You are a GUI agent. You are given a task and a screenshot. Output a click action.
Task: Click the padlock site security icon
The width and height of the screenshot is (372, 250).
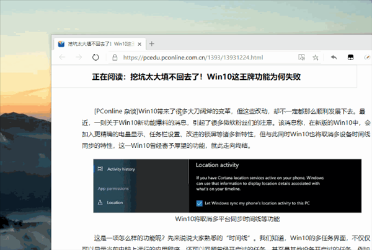114,58
